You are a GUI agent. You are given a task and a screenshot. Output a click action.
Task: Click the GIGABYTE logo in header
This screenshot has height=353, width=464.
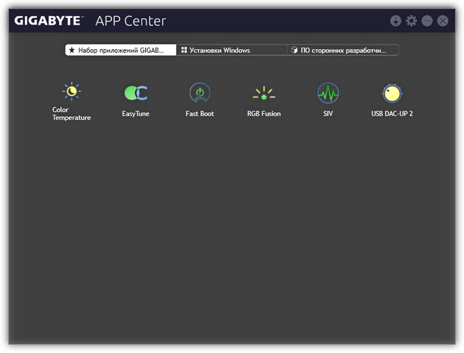click(x=50, y=21)
